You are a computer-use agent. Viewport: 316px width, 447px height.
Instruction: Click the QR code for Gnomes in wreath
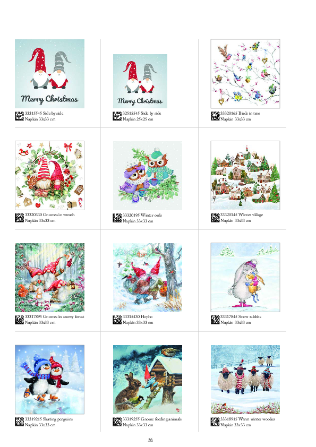click(x=20, y=218)
